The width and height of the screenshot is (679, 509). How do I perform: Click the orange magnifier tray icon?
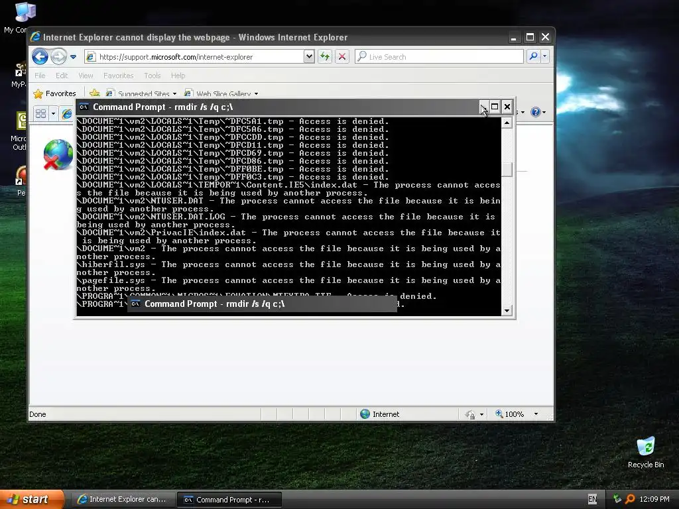click(630, 499)
